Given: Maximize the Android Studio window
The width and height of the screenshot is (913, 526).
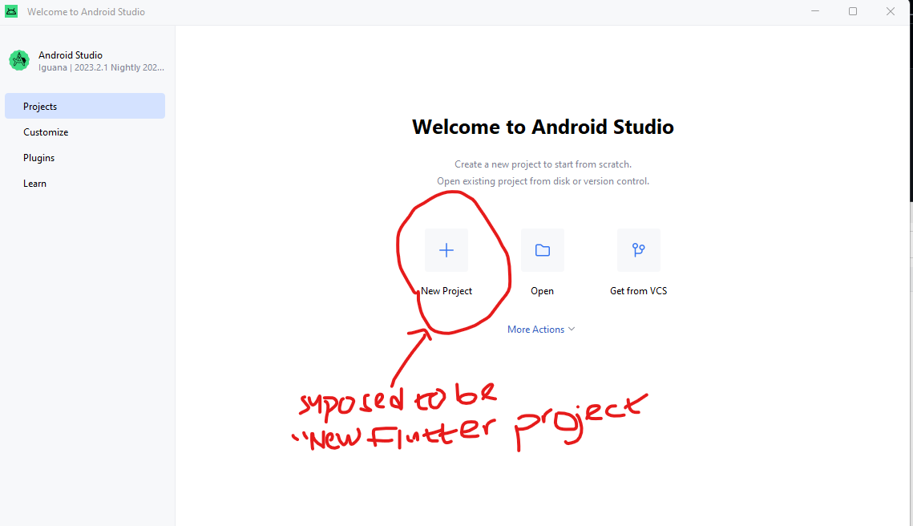Looking at the screenshot, I should pos(853,11).
